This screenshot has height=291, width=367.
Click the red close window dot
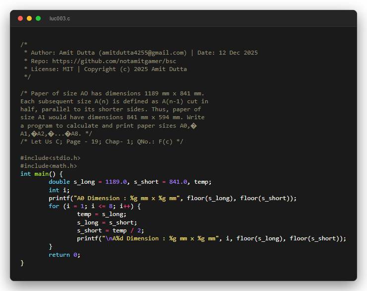pyautogui.click(x=20, y=18)
